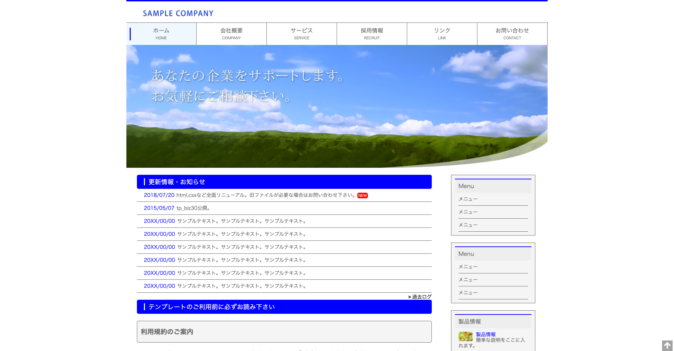Click the scroll-to-top arrow icon
Viewport: 674px width, 351px height.
667,345
